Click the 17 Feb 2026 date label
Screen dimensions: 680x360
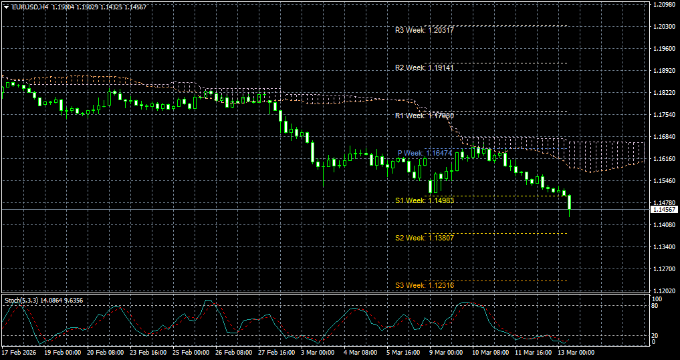(x=19, y=353)
